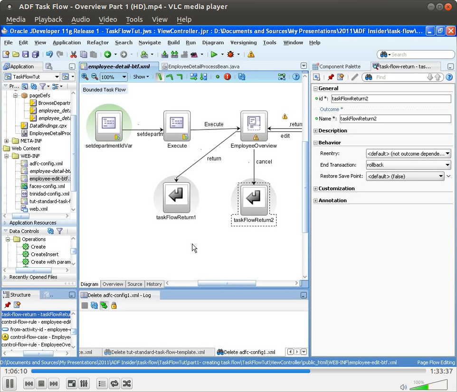Switch to the EmployeeDetailProcessBean.java tab
Screen dimensions: 457x392
(x=203, y=66)
